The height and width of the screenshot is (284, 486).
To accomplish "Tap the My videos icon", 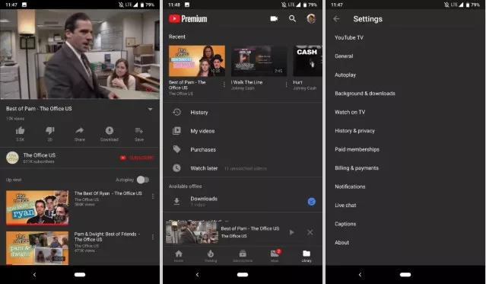I will coord(176,131).
